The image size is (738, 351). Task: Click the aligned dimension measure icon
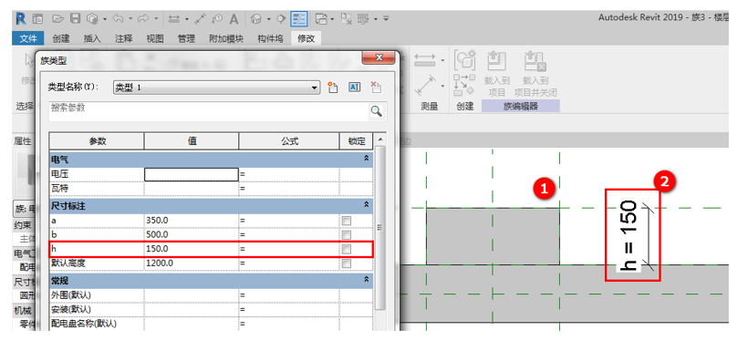200,19
